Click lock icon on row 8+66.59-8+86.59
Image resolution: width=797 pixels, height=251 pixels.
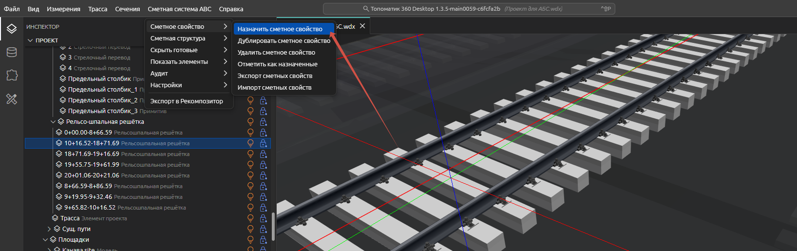click(x=263, y=186)
